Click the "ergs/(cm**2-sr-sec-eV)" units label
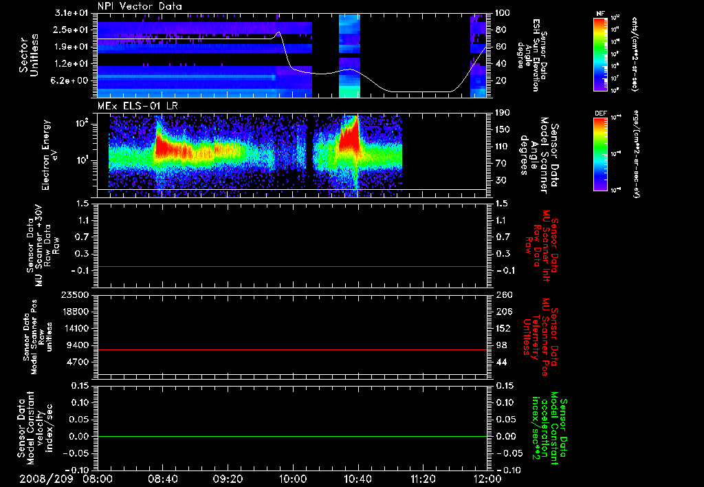This screenshot has width=704, height=487. click(636, 153)
